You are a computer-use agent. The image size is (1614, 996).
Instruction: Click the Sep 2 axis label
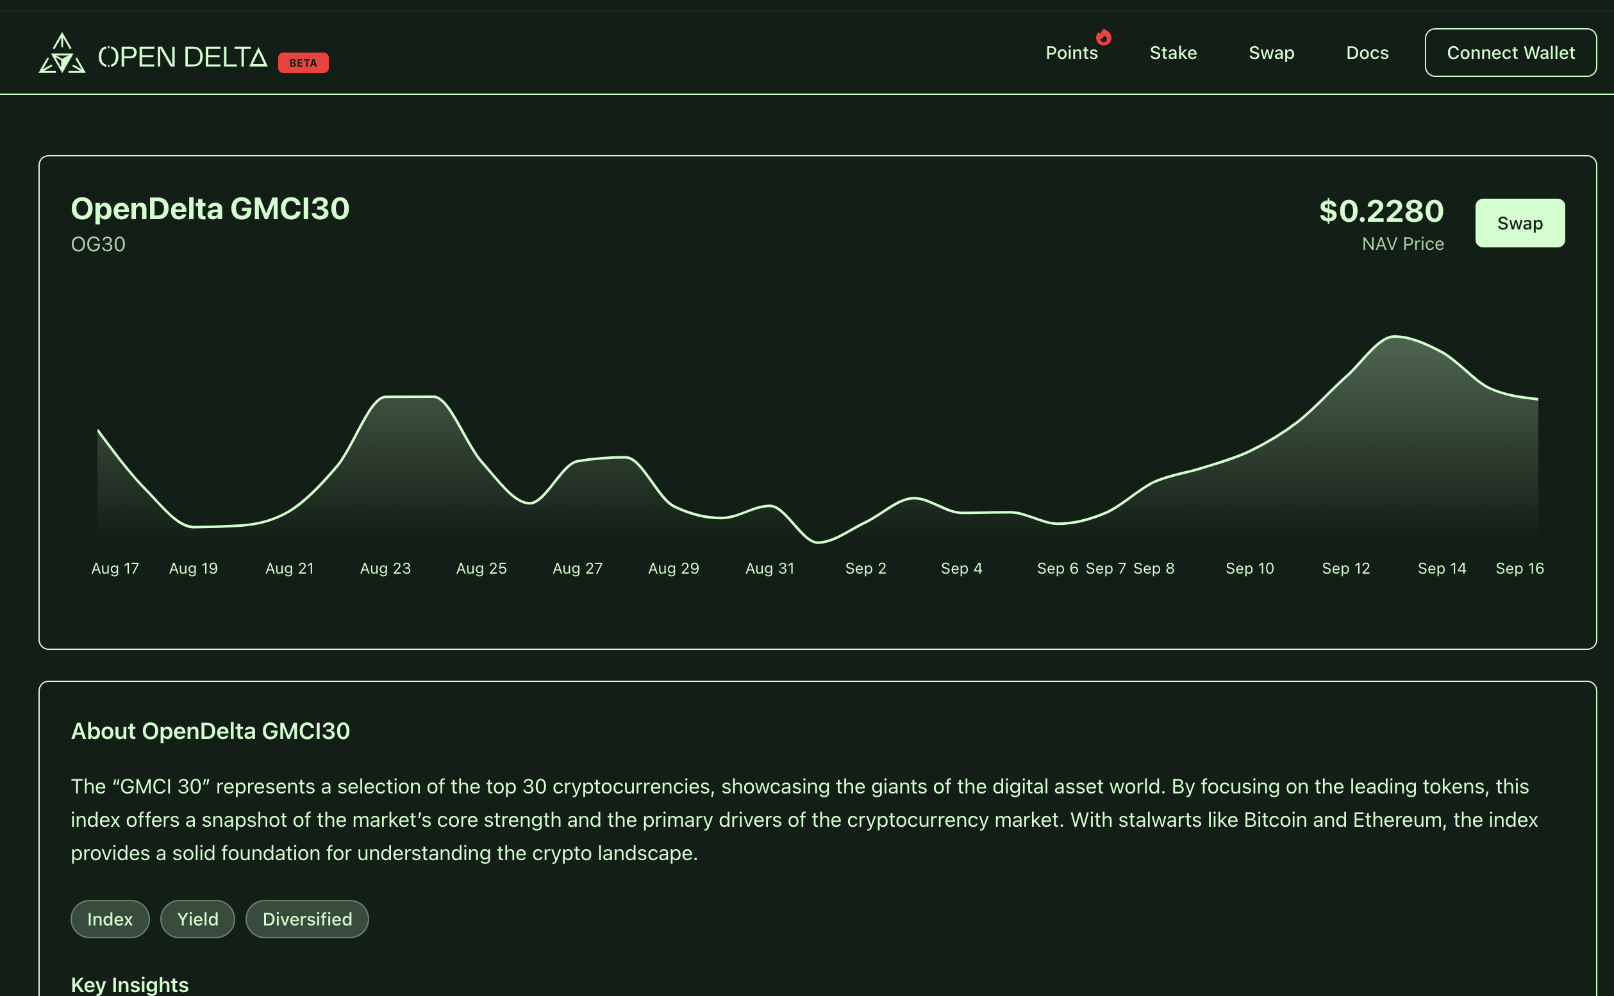865,569
